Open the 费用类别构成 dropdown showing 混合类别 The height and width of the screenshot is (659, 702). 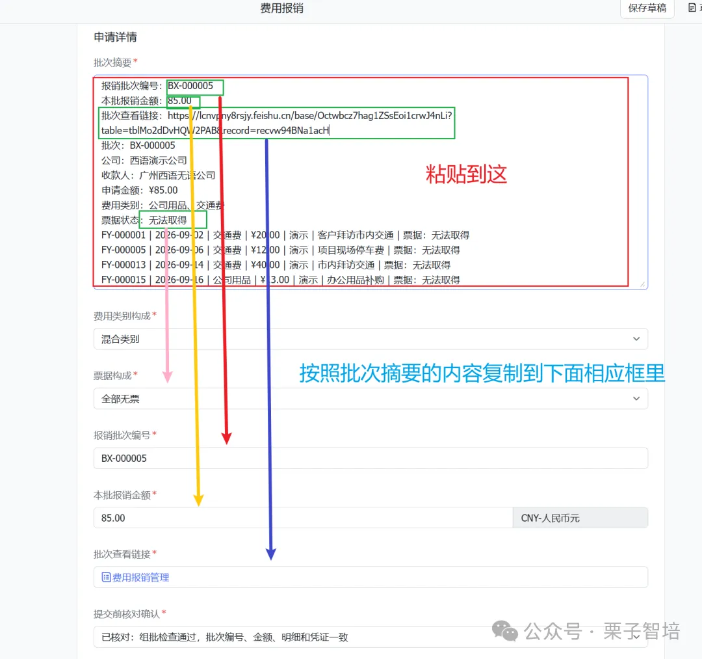coord(370,339)
